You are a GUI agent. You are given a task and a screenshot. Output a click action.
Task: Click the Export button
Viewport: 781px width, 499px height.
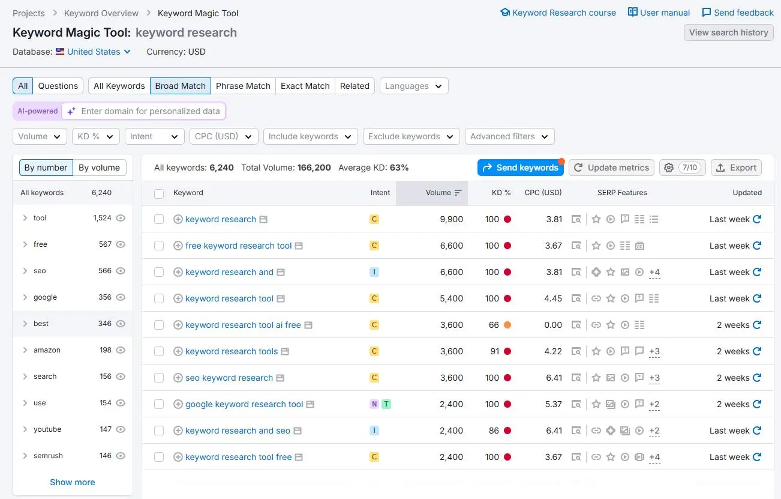(x=736, y=168)
